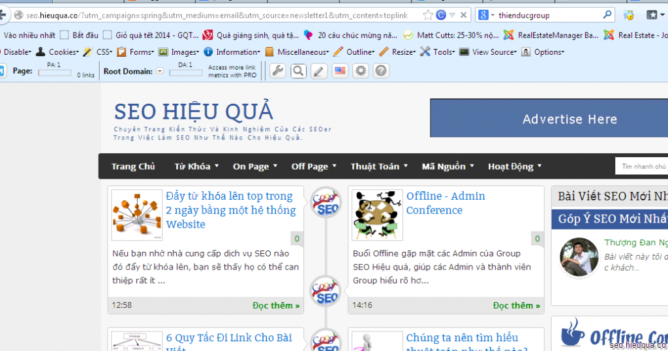Click MozBar highlighter pencil icon
668x351 pixels.
[x=318, y=70]
